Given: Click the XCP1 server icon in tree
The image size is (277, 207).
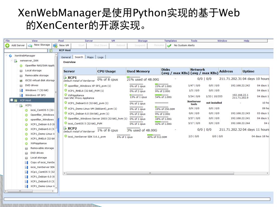Looking at the screenshot, I should 21,105.
